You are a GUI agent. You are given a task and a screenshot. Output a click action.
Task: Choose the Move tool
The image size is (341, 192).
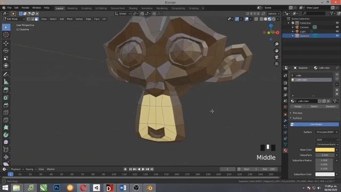(x=6, y=43)
